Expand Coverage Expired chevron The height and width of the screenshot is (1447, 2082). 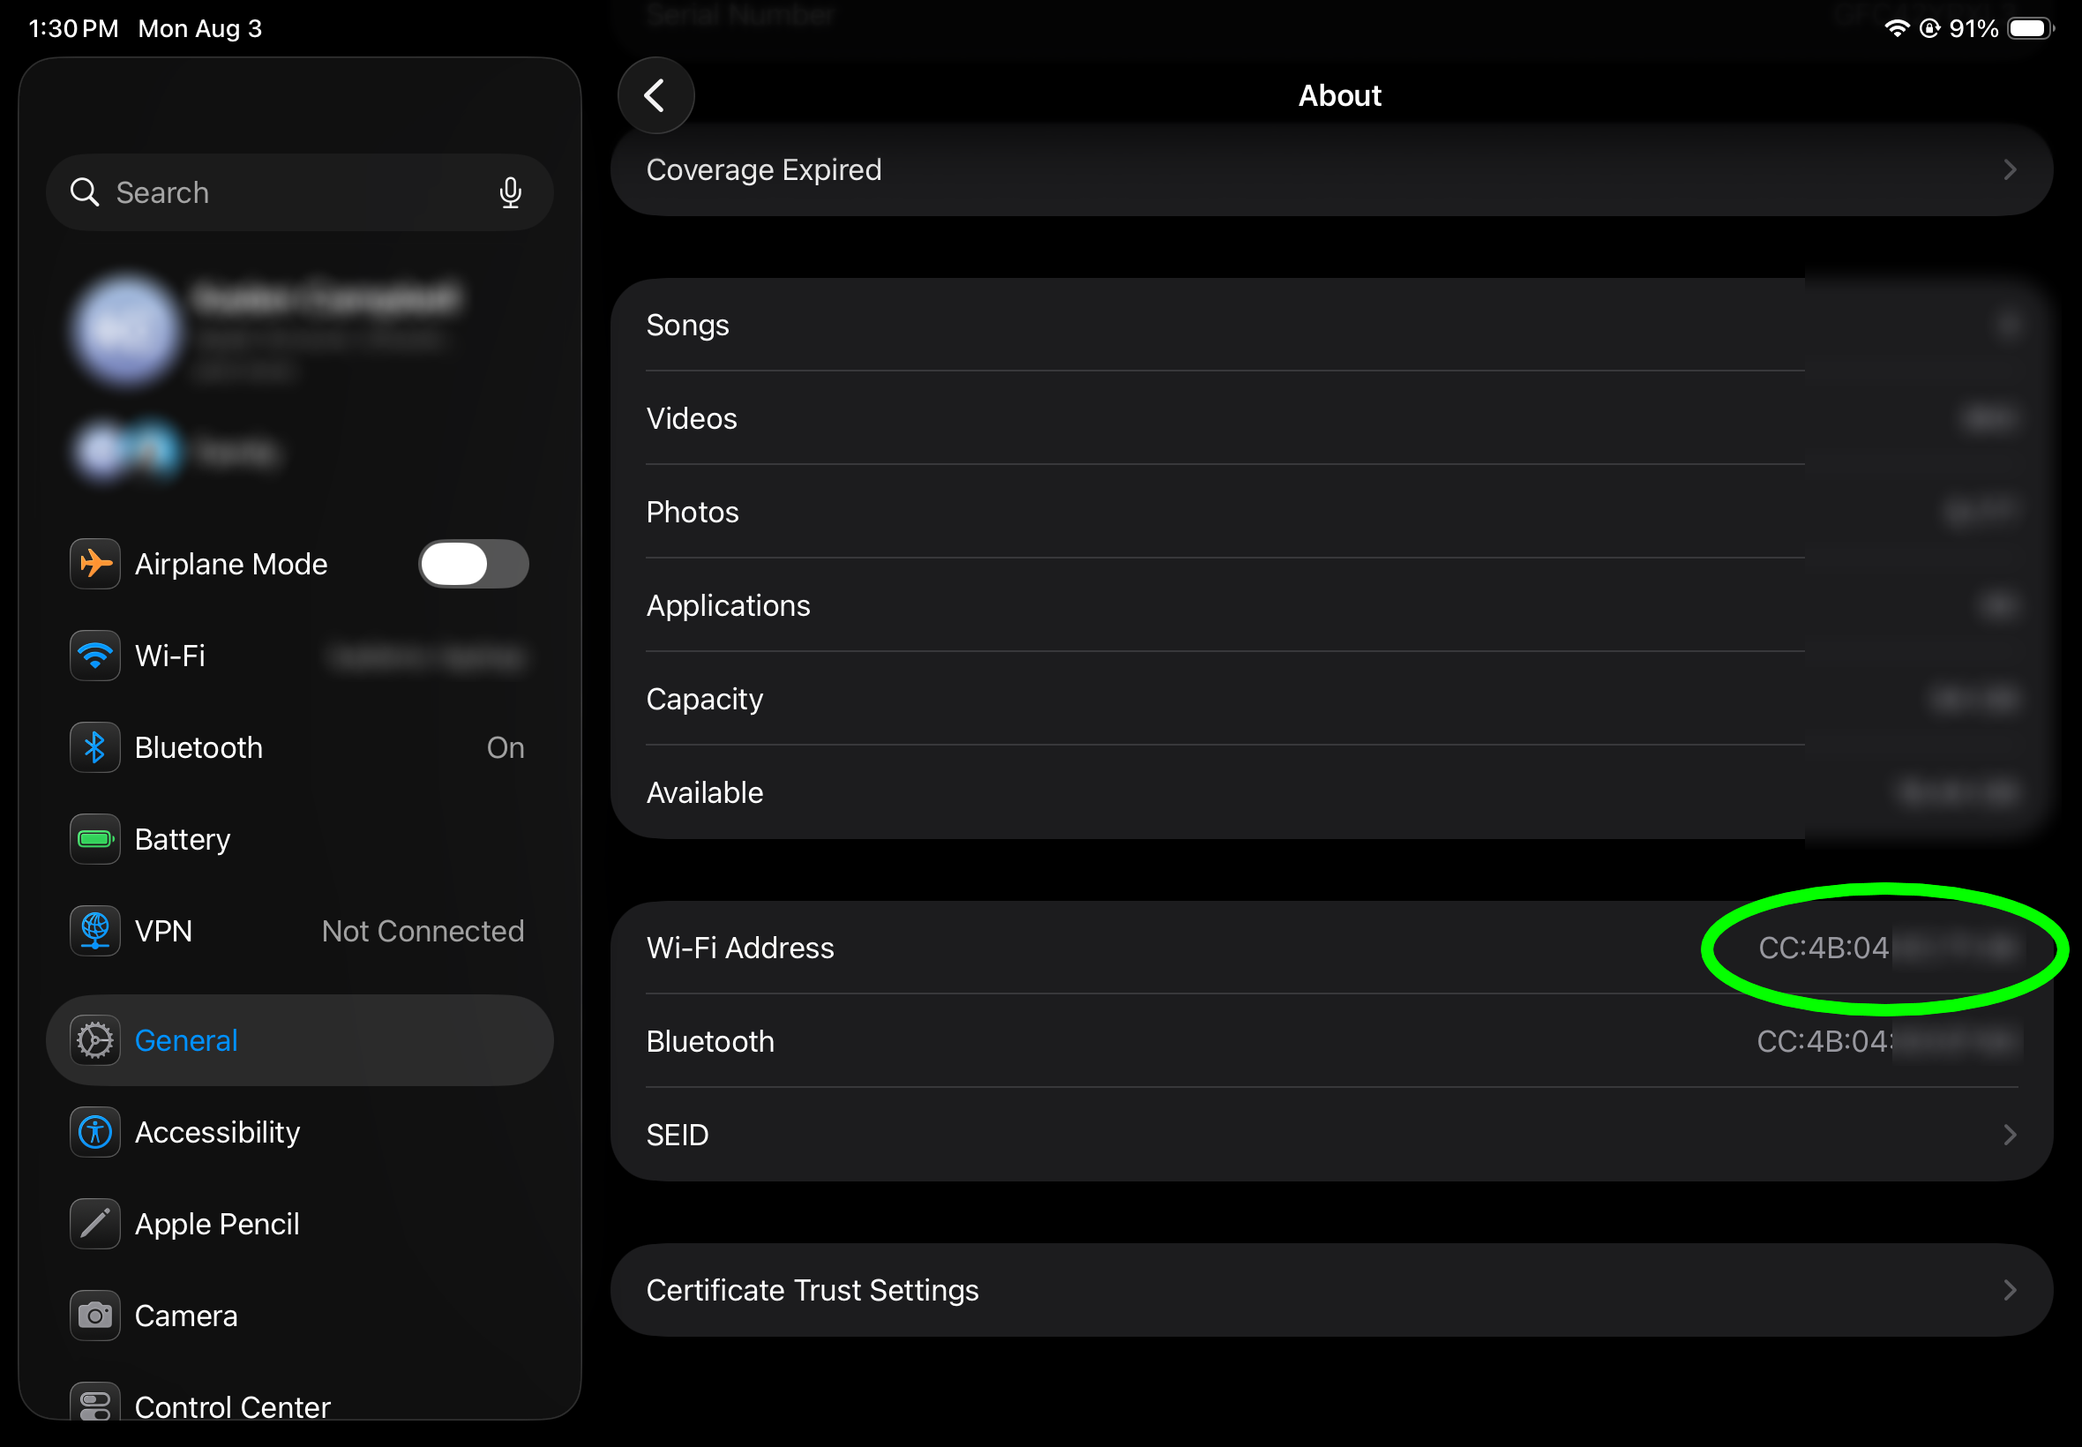click(x=2010, y=169)
